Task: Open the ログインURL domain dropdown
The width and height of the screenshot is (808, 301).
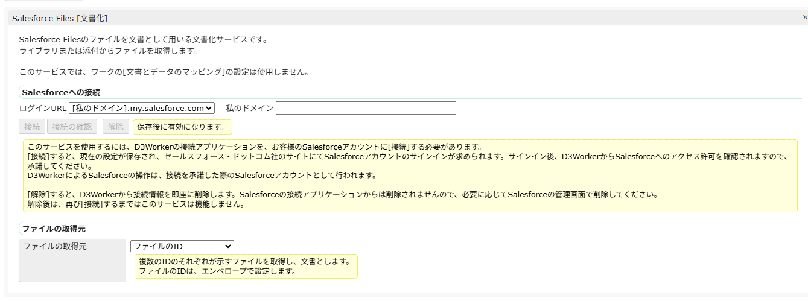Action: [x=142, y=108]
